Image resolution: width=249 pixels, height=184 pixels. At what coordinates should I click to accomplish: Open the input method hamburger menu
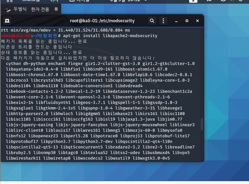(56, 9)
